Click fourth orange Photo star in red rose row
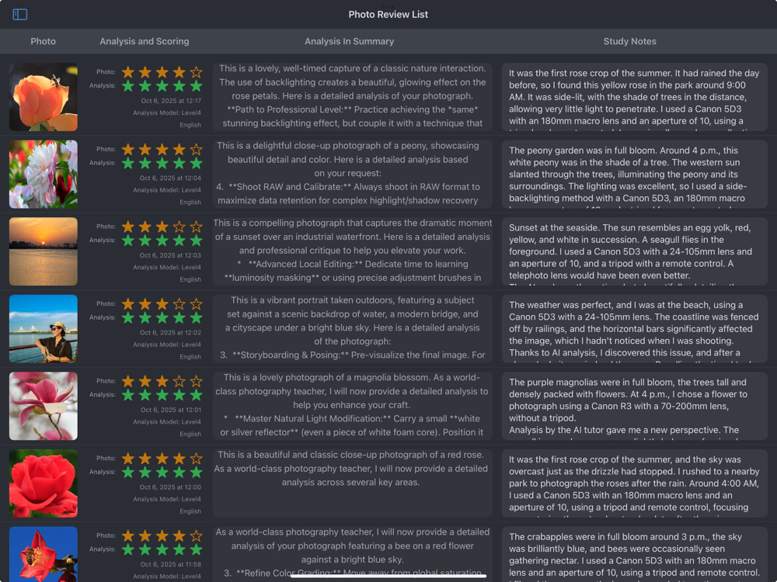 click(x=179, y=459)
